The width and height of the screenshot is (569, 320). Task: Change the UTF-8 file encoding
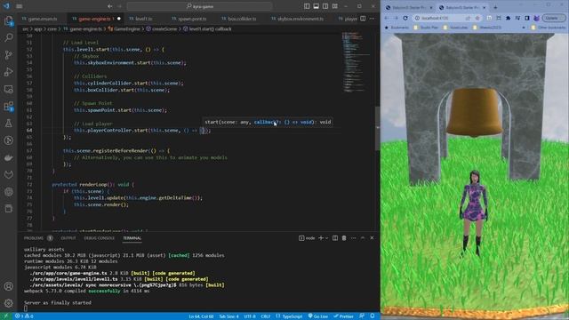point(250,316)
